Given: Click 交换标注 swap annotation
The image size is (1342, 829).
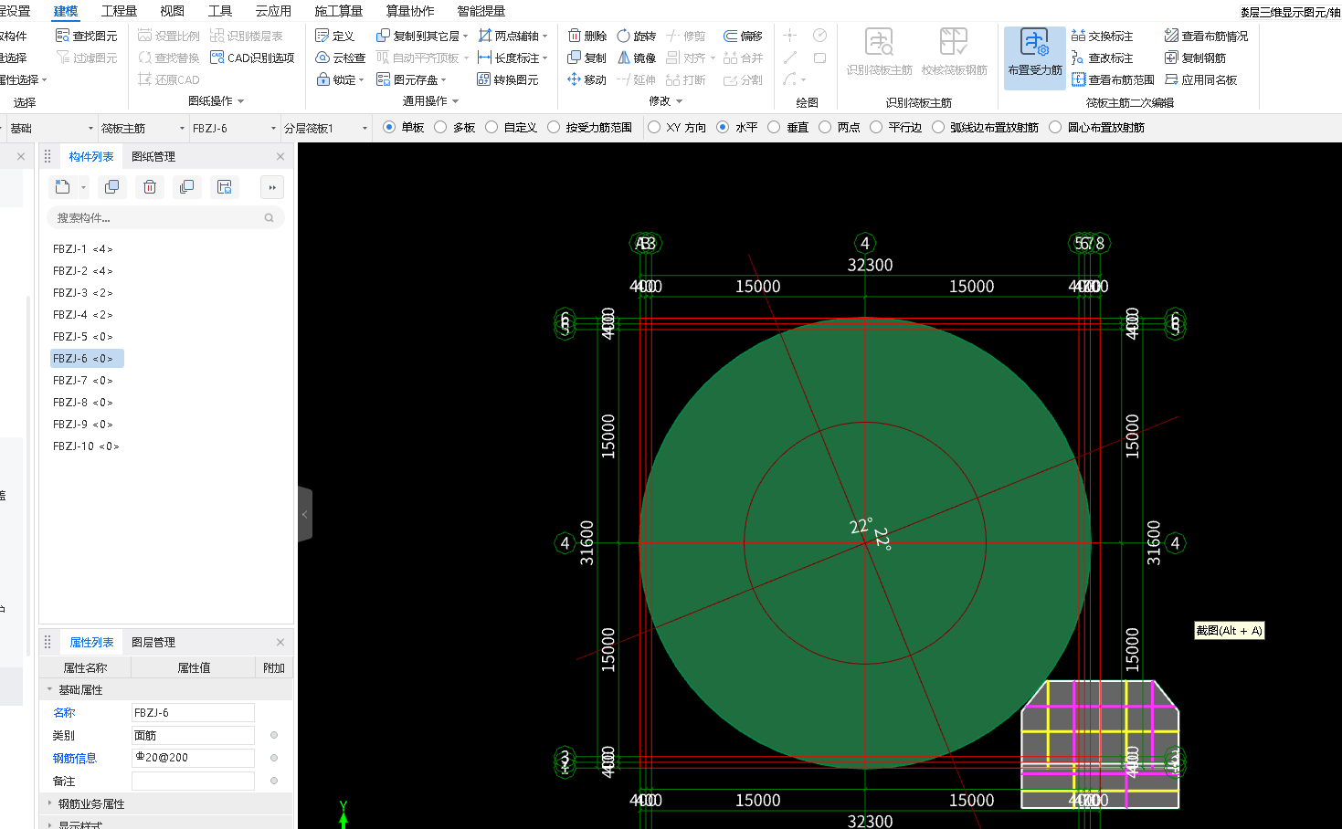Looking at the screenshot, I should pos(1102,36).
